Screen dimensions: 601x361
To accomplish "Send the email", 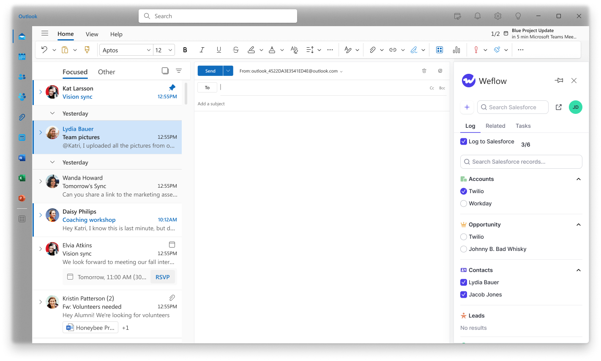I will pos(210,71).
